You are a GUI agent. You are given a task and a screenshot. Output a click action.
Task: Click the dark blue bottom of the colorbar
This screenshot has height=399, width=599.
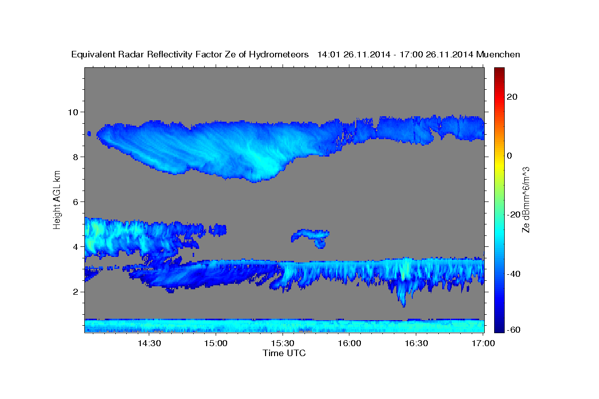tap(499, 328)
